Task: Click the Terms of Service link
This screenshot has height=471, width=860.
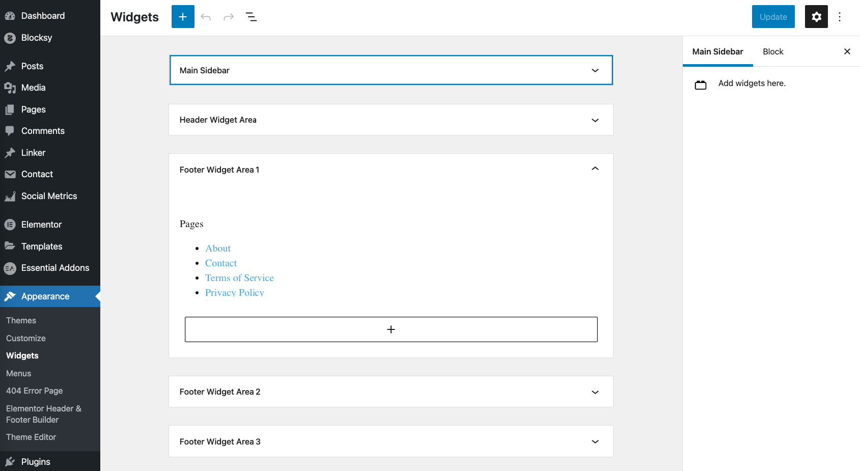Action: pyautogui.click(x=239, y=278)
